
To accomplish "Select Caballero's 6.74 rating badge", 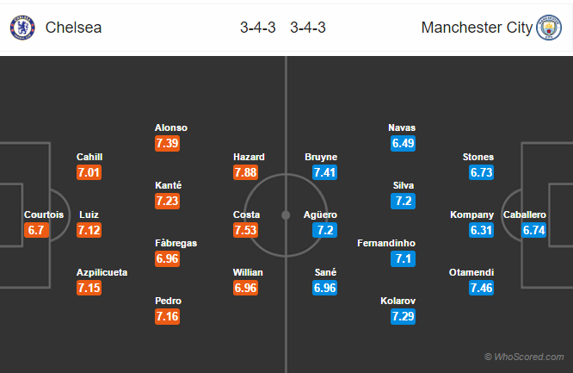I will [x=533, y=230].
